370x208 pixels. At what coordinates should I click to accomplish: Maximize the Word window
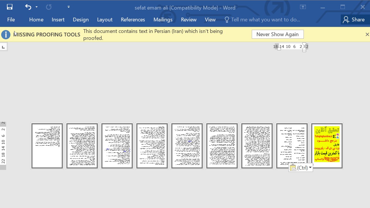(x=343, y=7)
